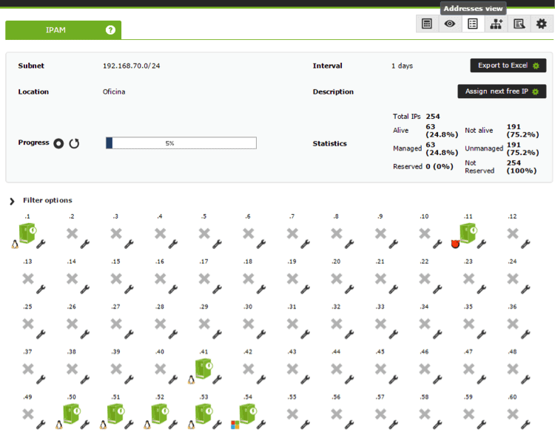Click the Interval value 1 days

tap(402, 66)
